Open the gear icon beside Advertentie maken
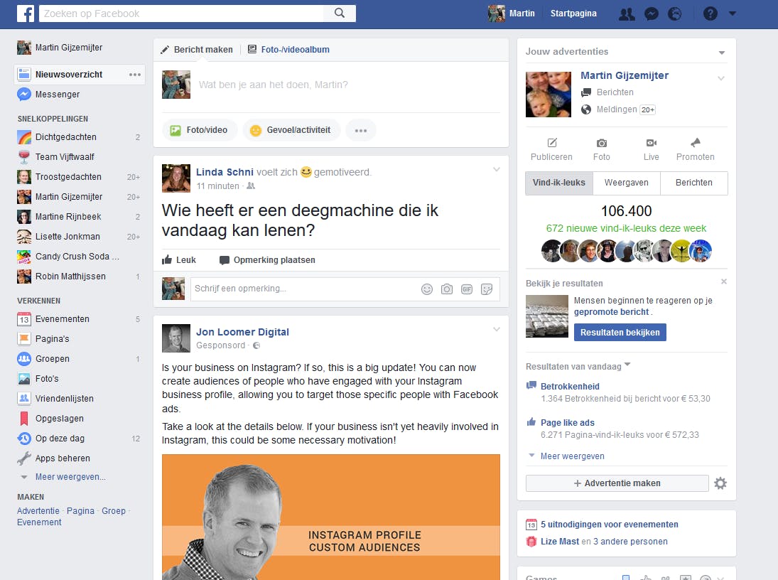Screen dimensions: 778x580 pos(720,483)
